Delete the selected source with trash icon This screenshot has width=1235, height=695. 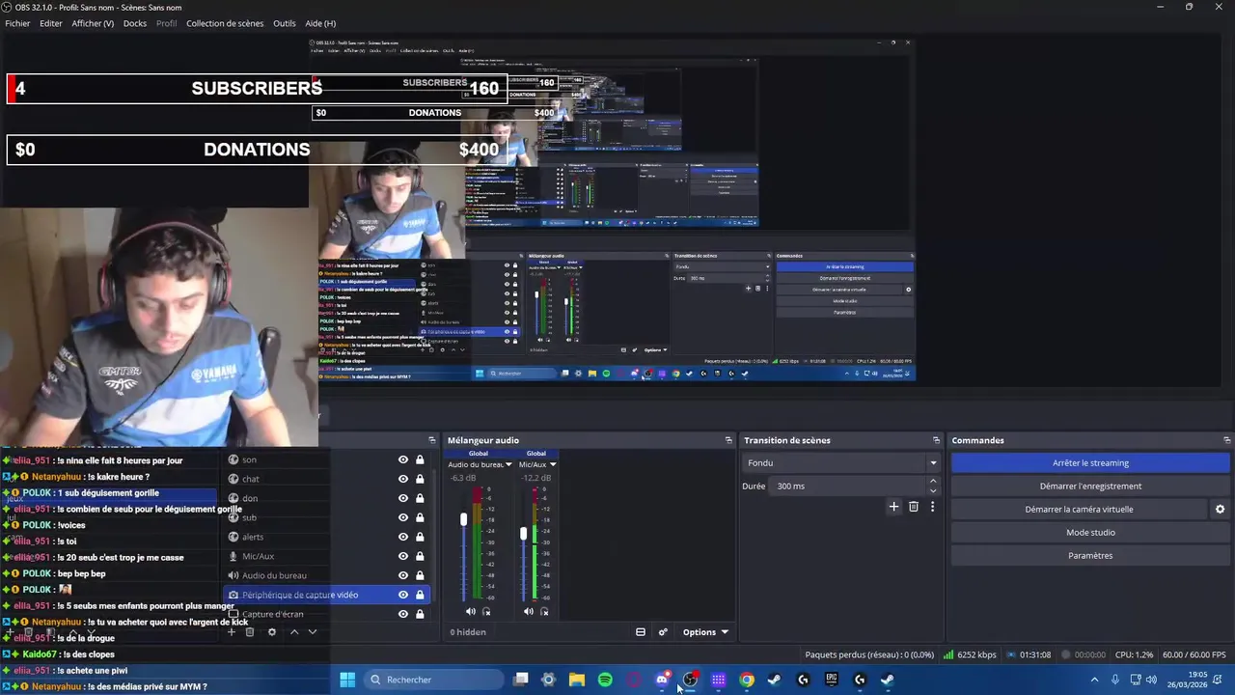pos(250,632)
